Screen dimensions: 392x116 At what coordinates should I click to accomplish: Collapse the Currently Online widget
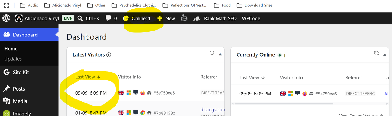tap(385, 54)
